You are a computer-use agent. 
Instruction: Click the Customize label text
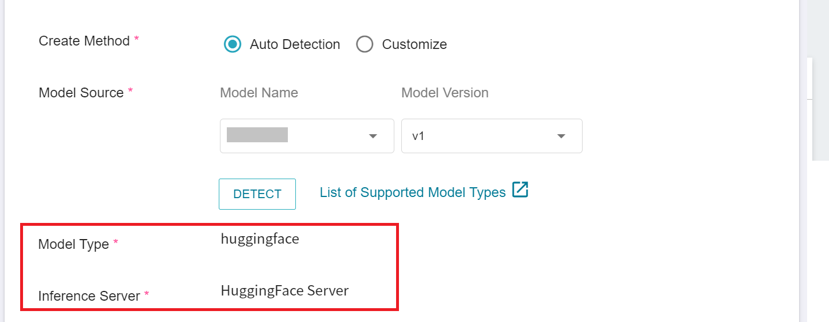tap(414, 44)
